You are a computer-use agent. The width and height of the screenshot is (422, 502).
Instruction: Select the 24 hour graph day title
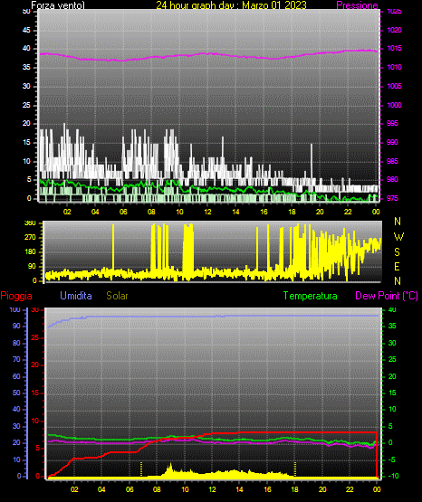click(x=231, y=5)
